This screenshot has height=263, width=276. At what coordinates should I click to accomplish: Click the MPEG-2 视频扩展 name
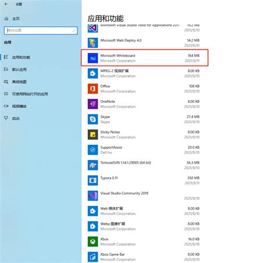pos(115,71)
